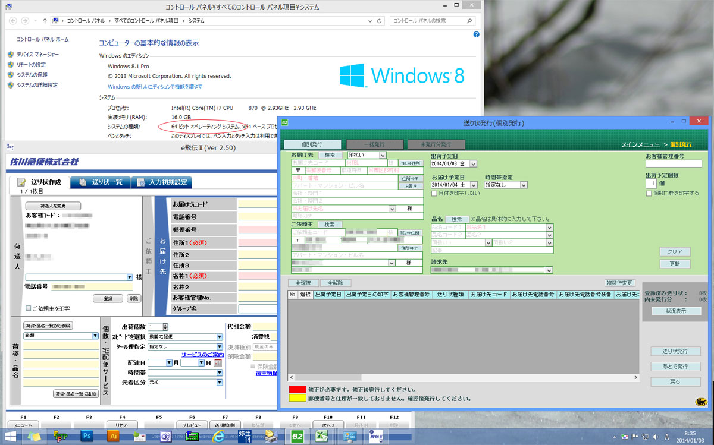The height and width of the screenshot is (445, 714).
Task: Click the FFP icon on the taskbar
Action: coord(61,436)
